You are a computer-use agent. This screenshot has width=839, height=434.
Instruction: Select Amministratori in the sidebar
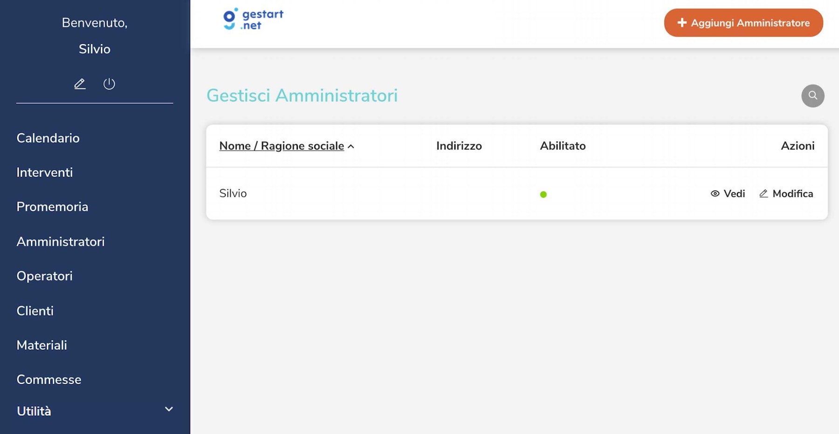pos(60,242)
